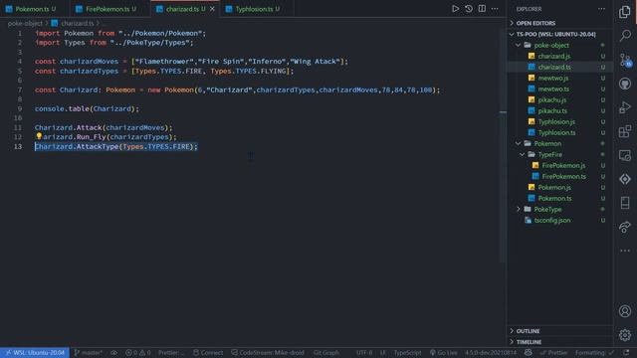Open the Search view in activity bar
The width and height of the screenshot is (637, 358).
(625, 36)
